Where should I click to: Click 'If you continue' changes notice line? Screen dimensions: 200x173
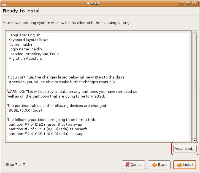pos(66,77)
